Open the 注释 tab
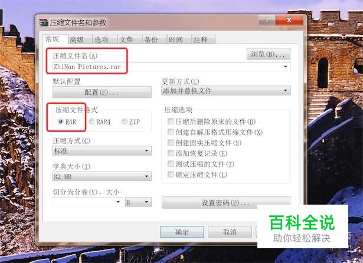Screen dimensions: 363x263 tap(201, 40)
